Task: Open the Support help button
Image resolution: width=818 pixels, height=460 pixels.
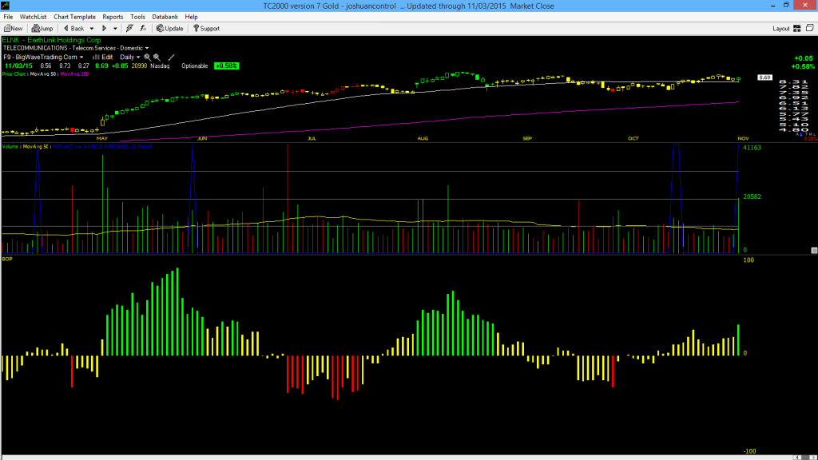Action: [x=207, y=29]
